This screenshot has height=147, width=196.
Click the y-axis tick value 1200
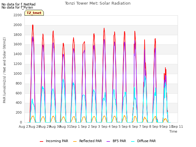tap(18, 64)
